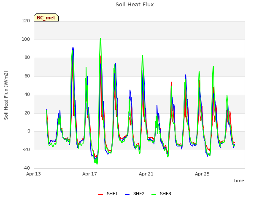This screenshot has width=270, height=202.
Task: Click the 60 y-axis tick label
Action: click(x=27, y=76)
